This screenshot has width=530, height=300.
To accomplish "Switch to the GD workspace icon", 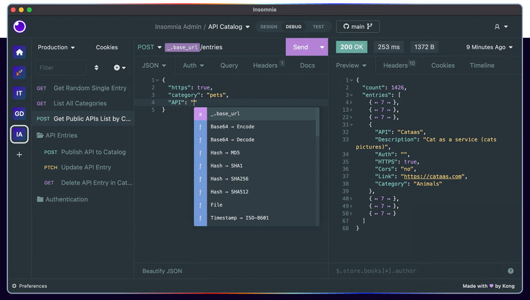I will point(19,113).
